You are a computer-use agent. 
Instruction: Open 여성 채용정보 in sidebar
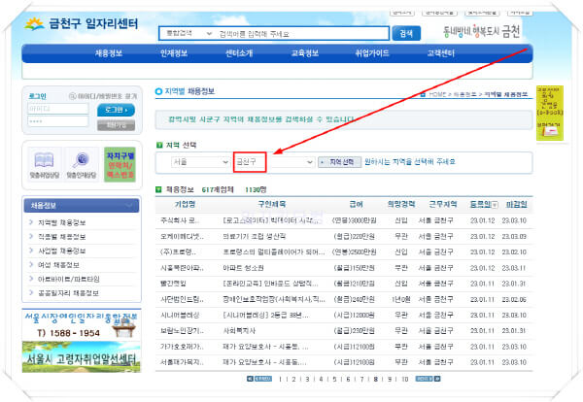[x=58, y=265]
